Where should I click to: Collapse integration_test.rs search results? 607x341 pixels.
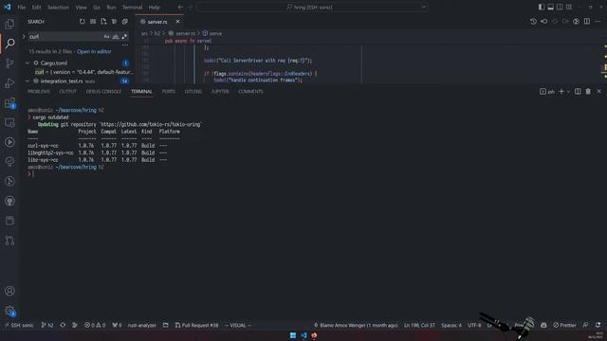28,81
